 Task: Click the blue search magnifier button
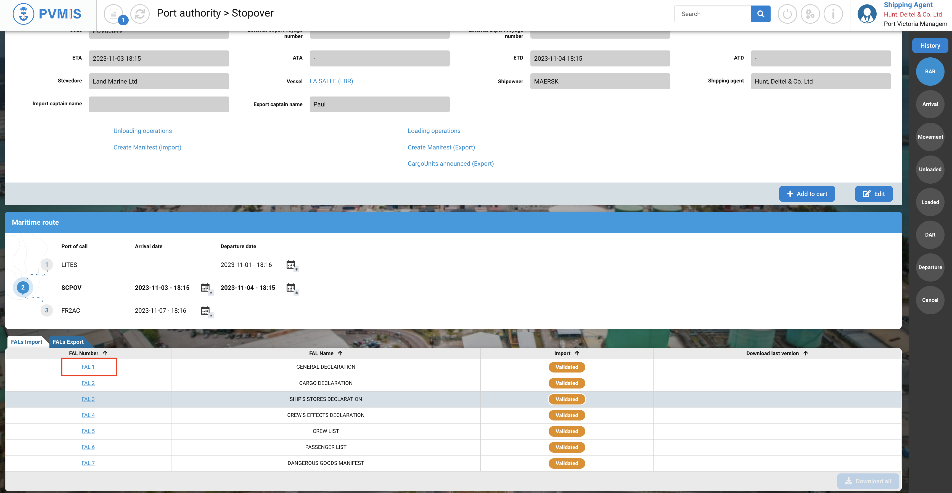tap(761, 14)
